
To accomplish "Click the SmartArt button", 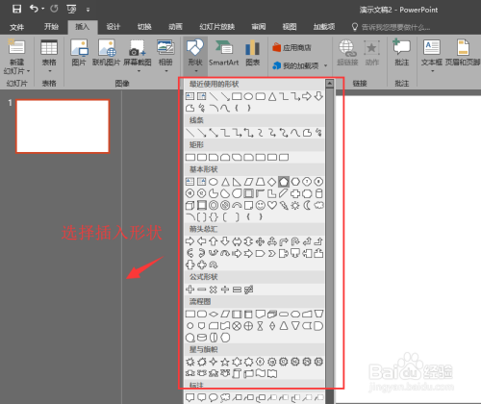I will tap(224, 54).
